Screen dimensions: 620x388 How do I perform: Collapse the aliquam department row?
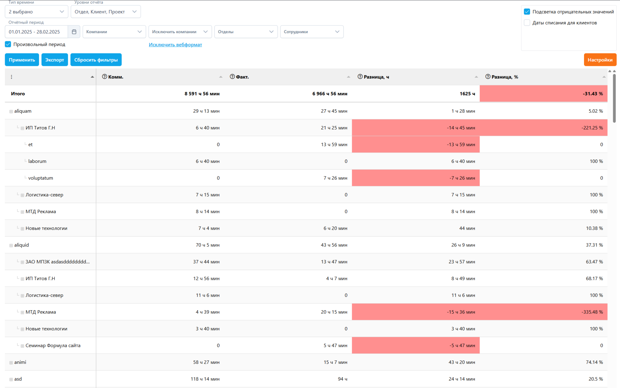pyautogui.click(x=11, y=111)
